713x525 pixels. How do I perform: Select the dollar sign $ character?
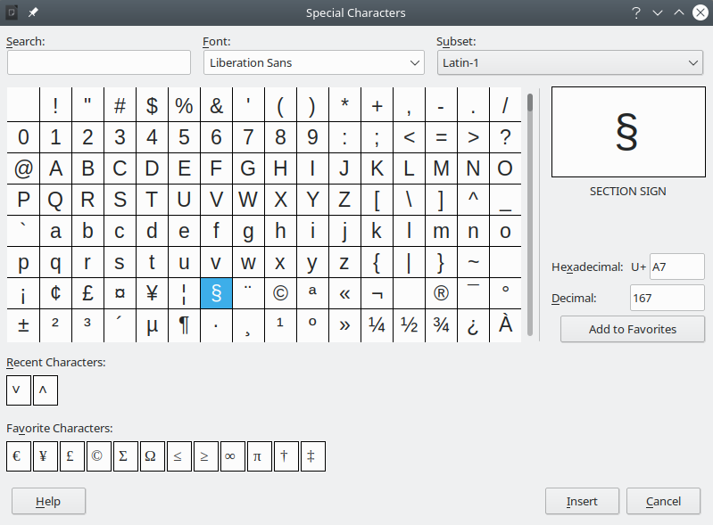(152, 105)
